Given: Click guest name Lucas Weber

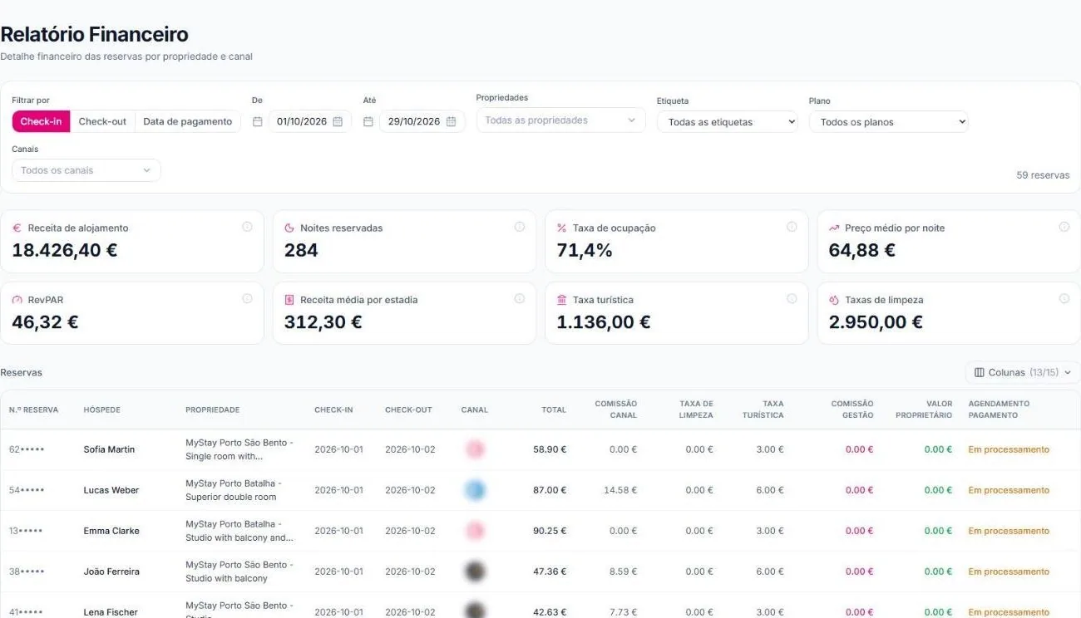Looking at the screenshot, I should (x=111, y=490).
